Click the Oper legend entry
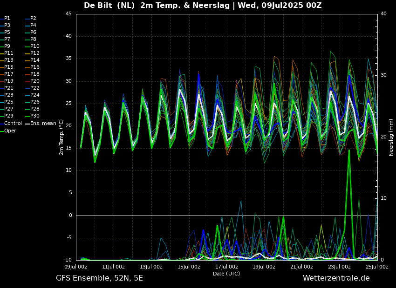The height and width of the screenshot is (288, 396). pos(10,131)
